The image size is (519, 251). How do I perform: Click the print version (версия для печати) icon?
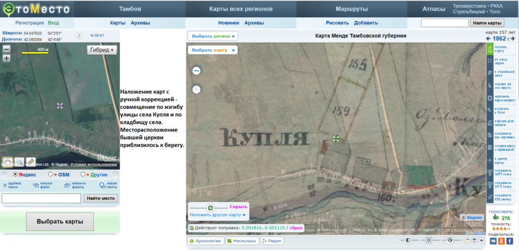(490, 122)
